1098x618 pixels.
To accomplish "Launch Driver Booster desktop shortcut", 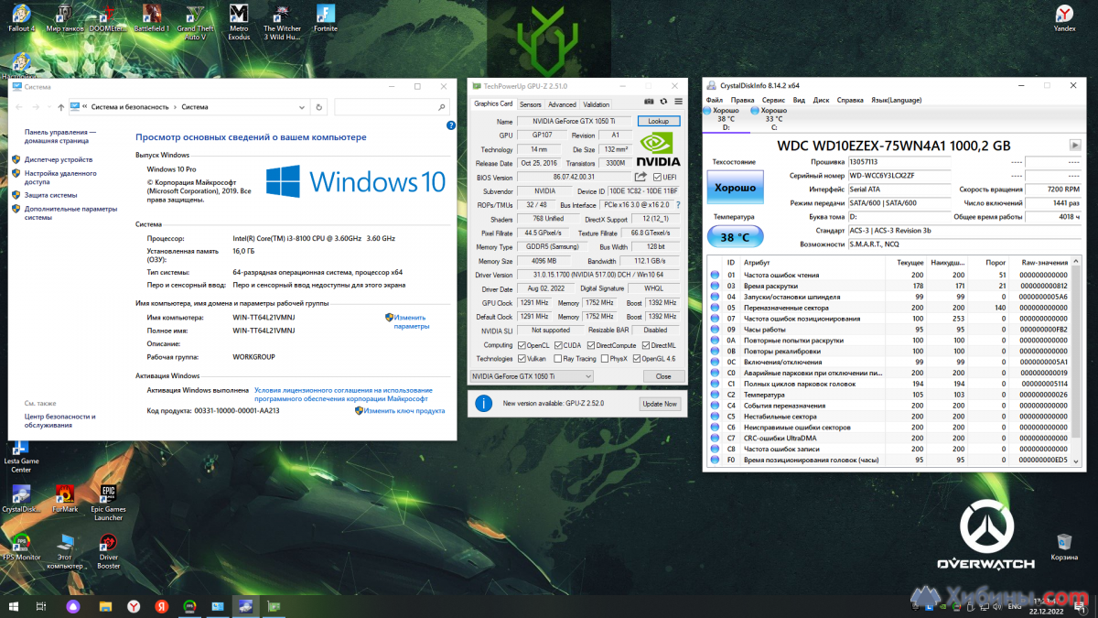I will pos(108,551).
